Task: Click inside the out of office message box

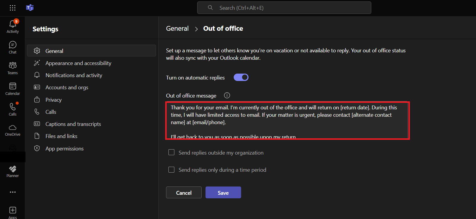Action: [287, 121]
